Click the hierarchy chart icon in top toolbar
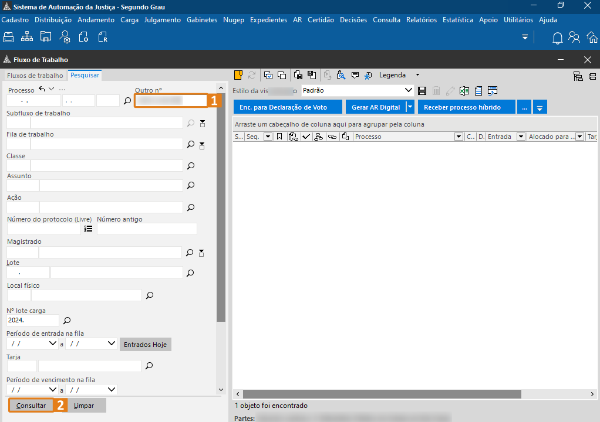 click(27, 38)
